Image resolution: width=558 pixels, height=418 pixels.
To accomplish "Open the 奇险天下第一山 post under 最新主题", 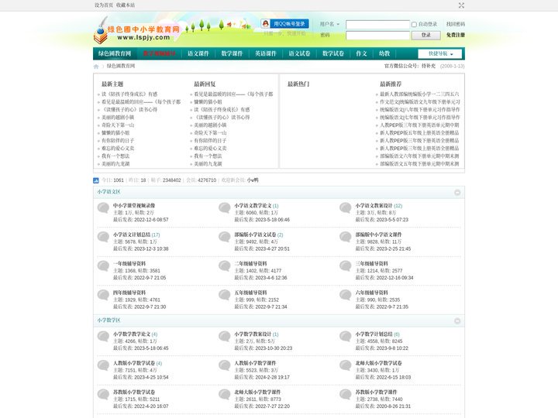I will pos(118,125).
